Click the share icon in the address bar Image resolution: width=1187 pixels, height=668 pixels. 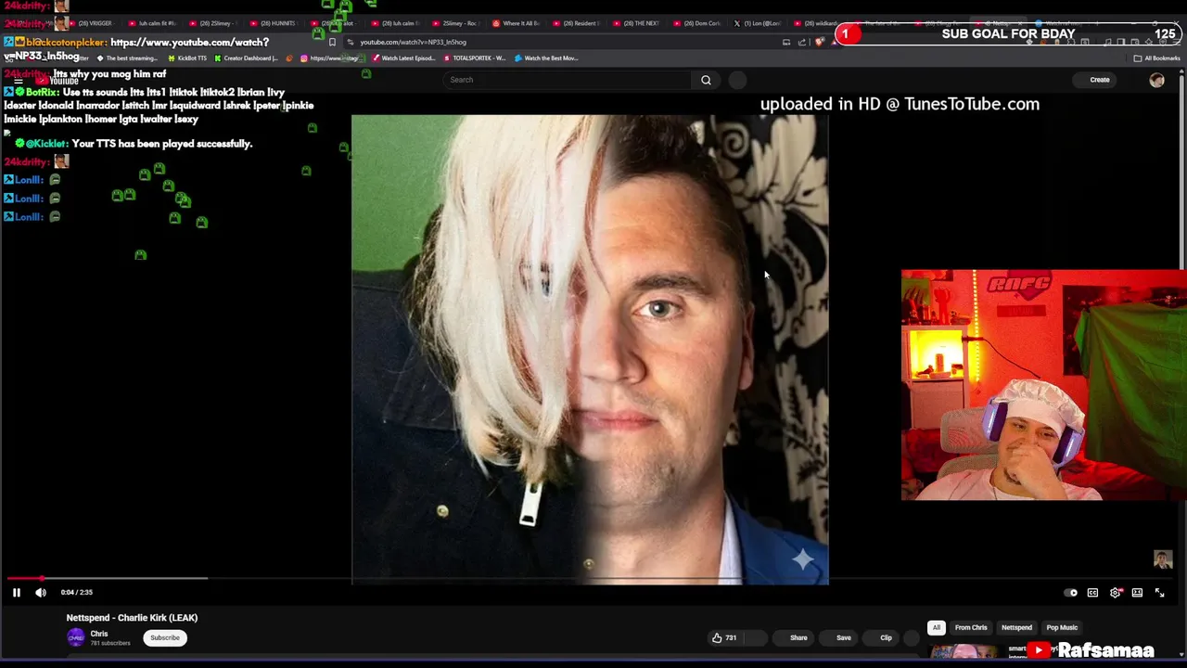coord(802,42)
